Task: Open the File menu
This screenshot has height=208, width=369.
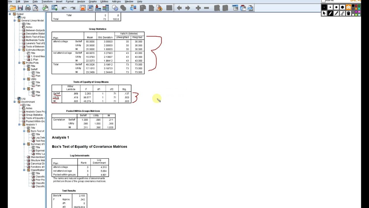Action: pos(10,1)
